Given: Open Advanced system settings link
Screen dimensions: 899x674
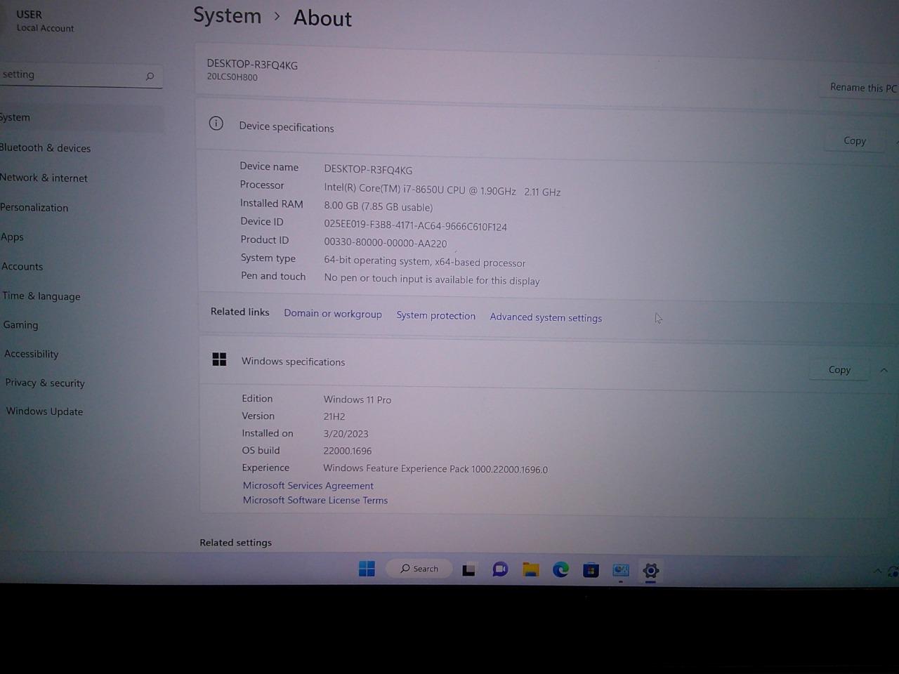Looking at the screenshot, I should point(546,317).
